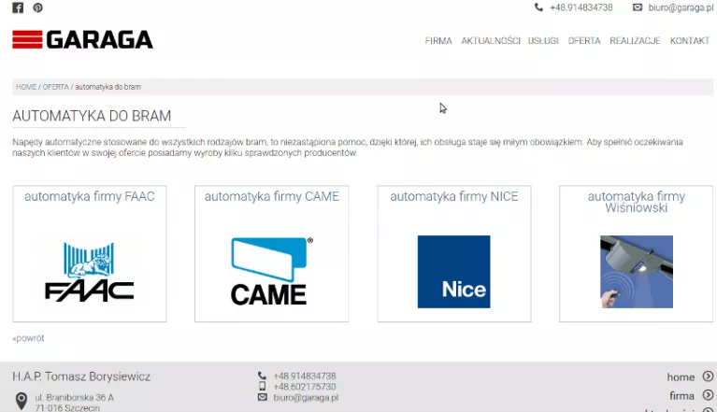Click the footer phone handset icon

(262, 376)
